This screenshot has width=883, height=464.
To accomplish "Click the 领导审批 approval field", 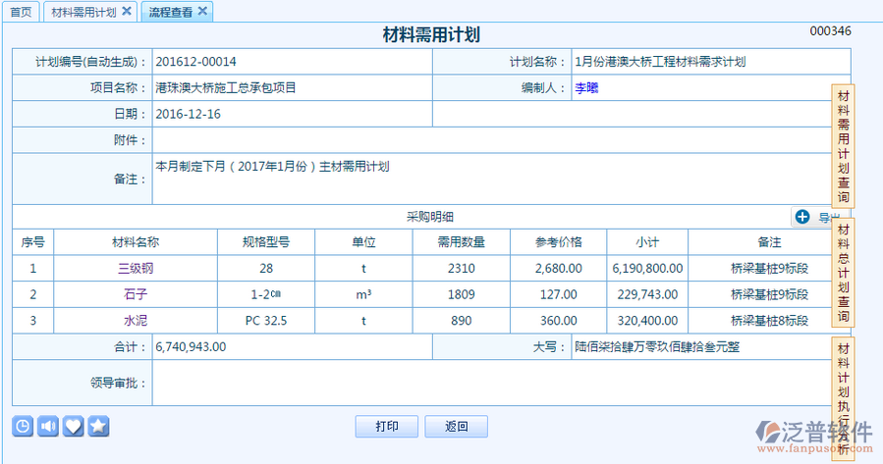I will [x=491, y=383].
